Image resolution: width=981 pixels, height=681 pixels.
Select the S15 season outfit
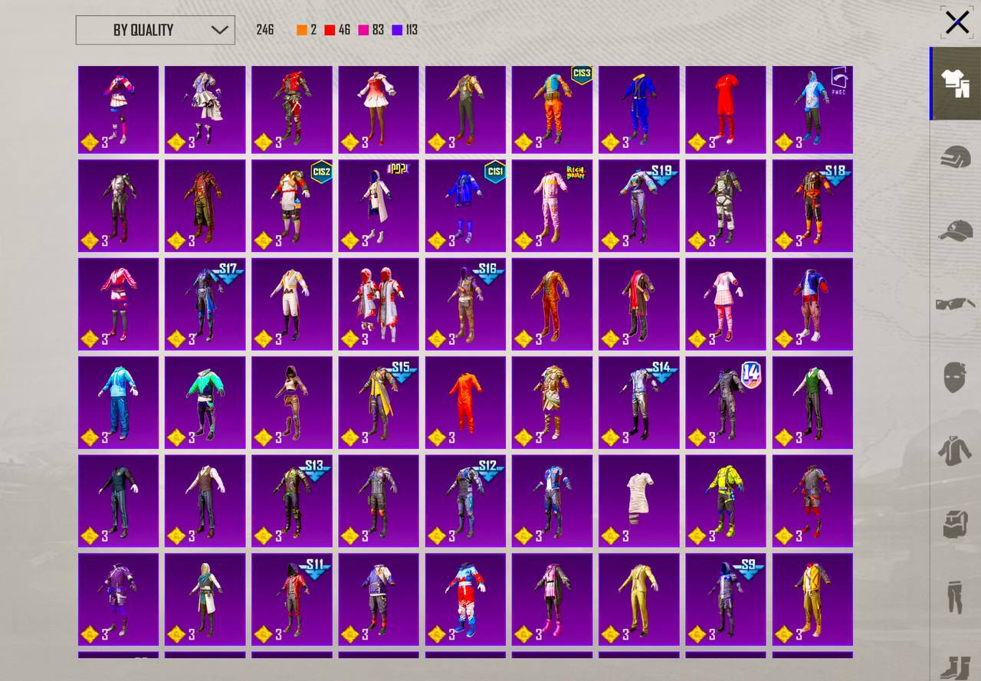[379, 402]
